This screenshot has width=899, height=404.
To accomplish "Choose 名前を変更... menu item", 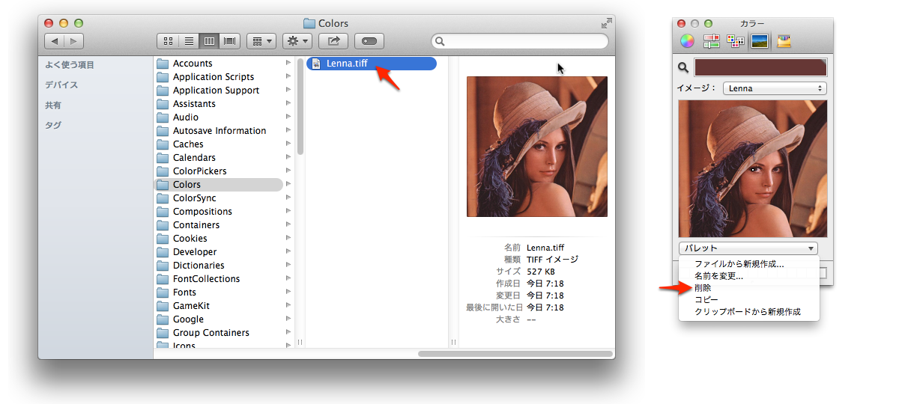I will click(x=718, y=276).
